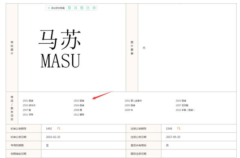The height and width of the screenshot is (158, 240).
Task: Click the 初审公告日期 label
Action: (x=18, y=137)
